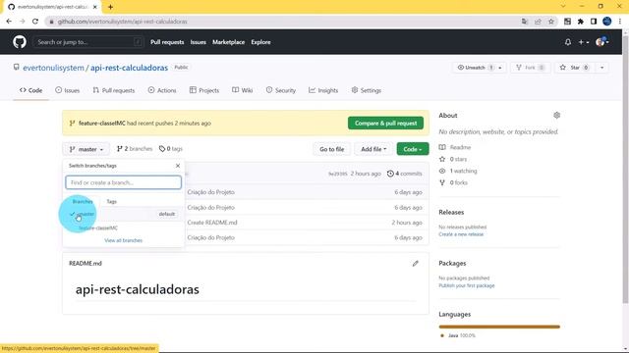Open the api-rest-calculadoras repository link
Screen dimensions: 629x353
[129, 68]
